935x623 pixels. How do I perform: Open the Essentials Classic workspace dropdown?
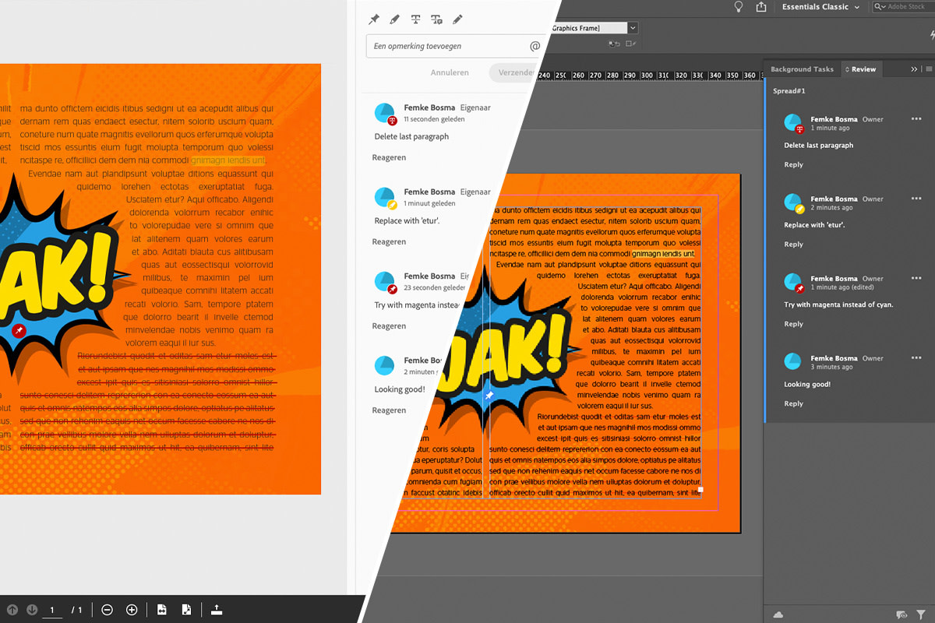pos(820,7)
